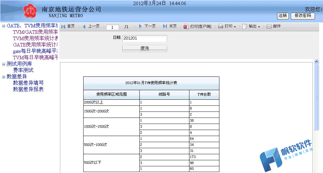Image resolution: width=323 pixels, height=173 pixels.
Task: Click TVM count value 173
Action: (193, 157)
